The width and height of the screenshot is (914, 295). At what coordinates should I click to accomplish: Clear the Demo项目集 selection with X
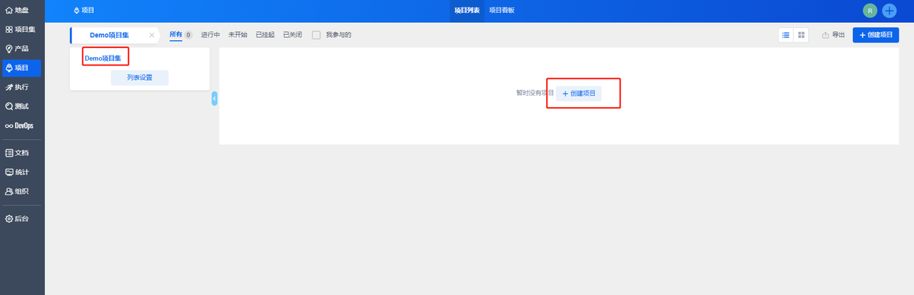coord(152,35)
